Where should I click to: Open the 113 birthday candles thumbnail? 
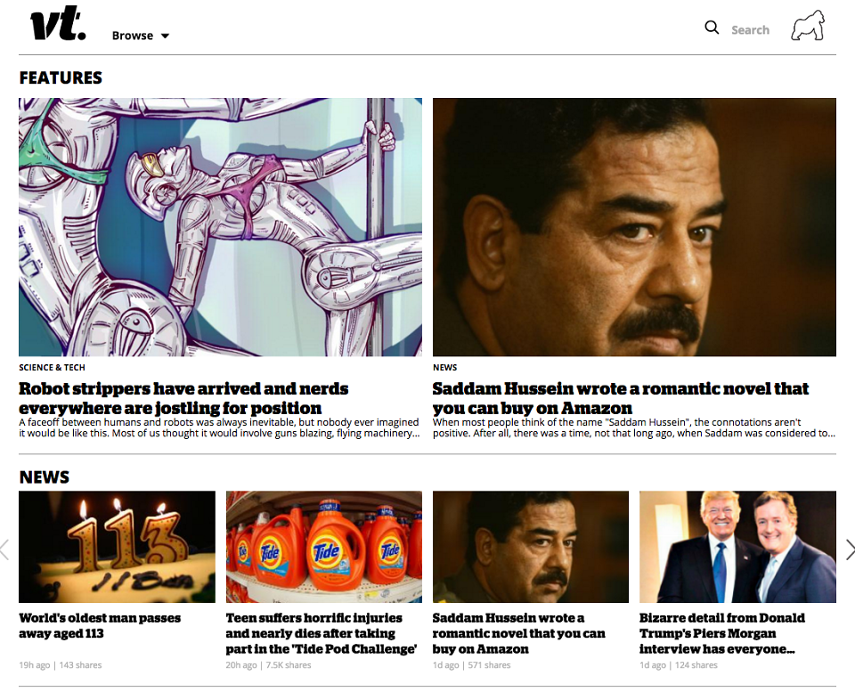118,547
